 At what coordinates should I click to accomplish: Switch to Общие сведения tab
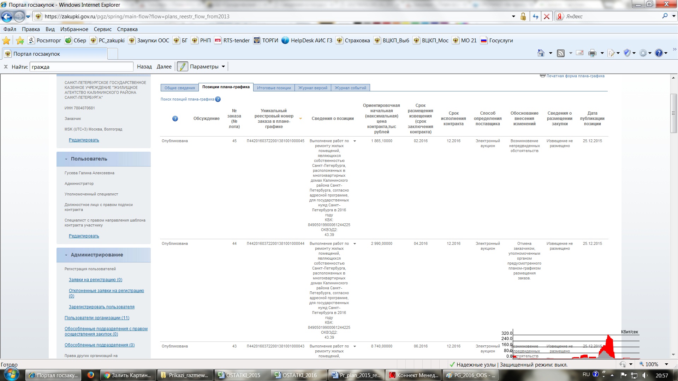point(179,88)
